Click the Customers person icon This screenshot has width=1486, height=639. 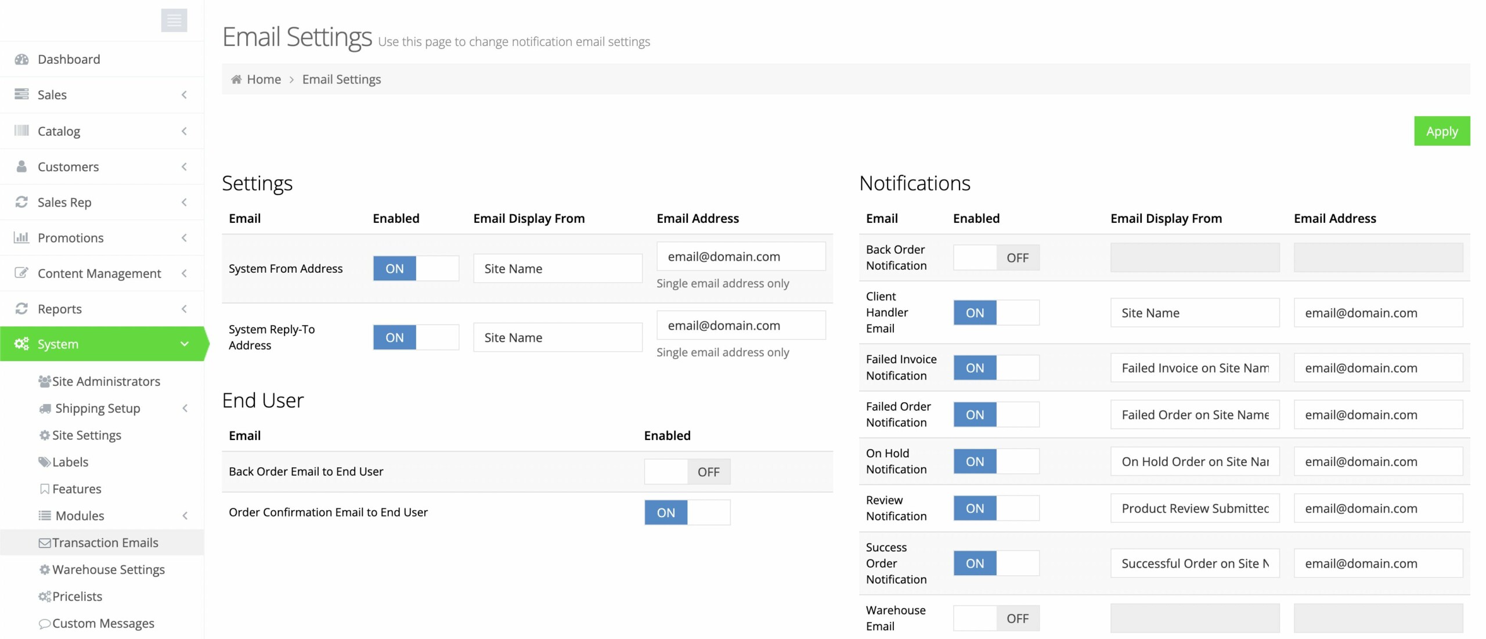[x=21, y=167]
